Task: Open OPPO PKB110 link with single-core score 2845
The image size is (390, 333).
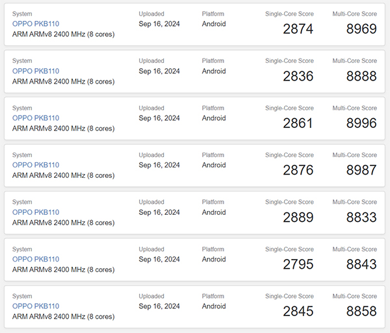Action: (x=36, y=306)
